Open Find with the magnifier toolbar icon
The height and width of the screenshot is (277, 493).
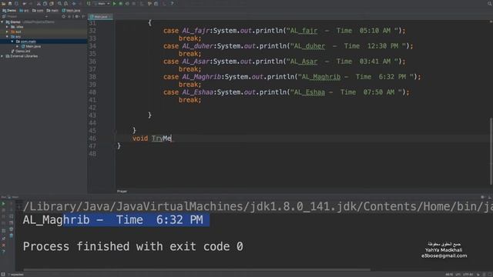59,3
